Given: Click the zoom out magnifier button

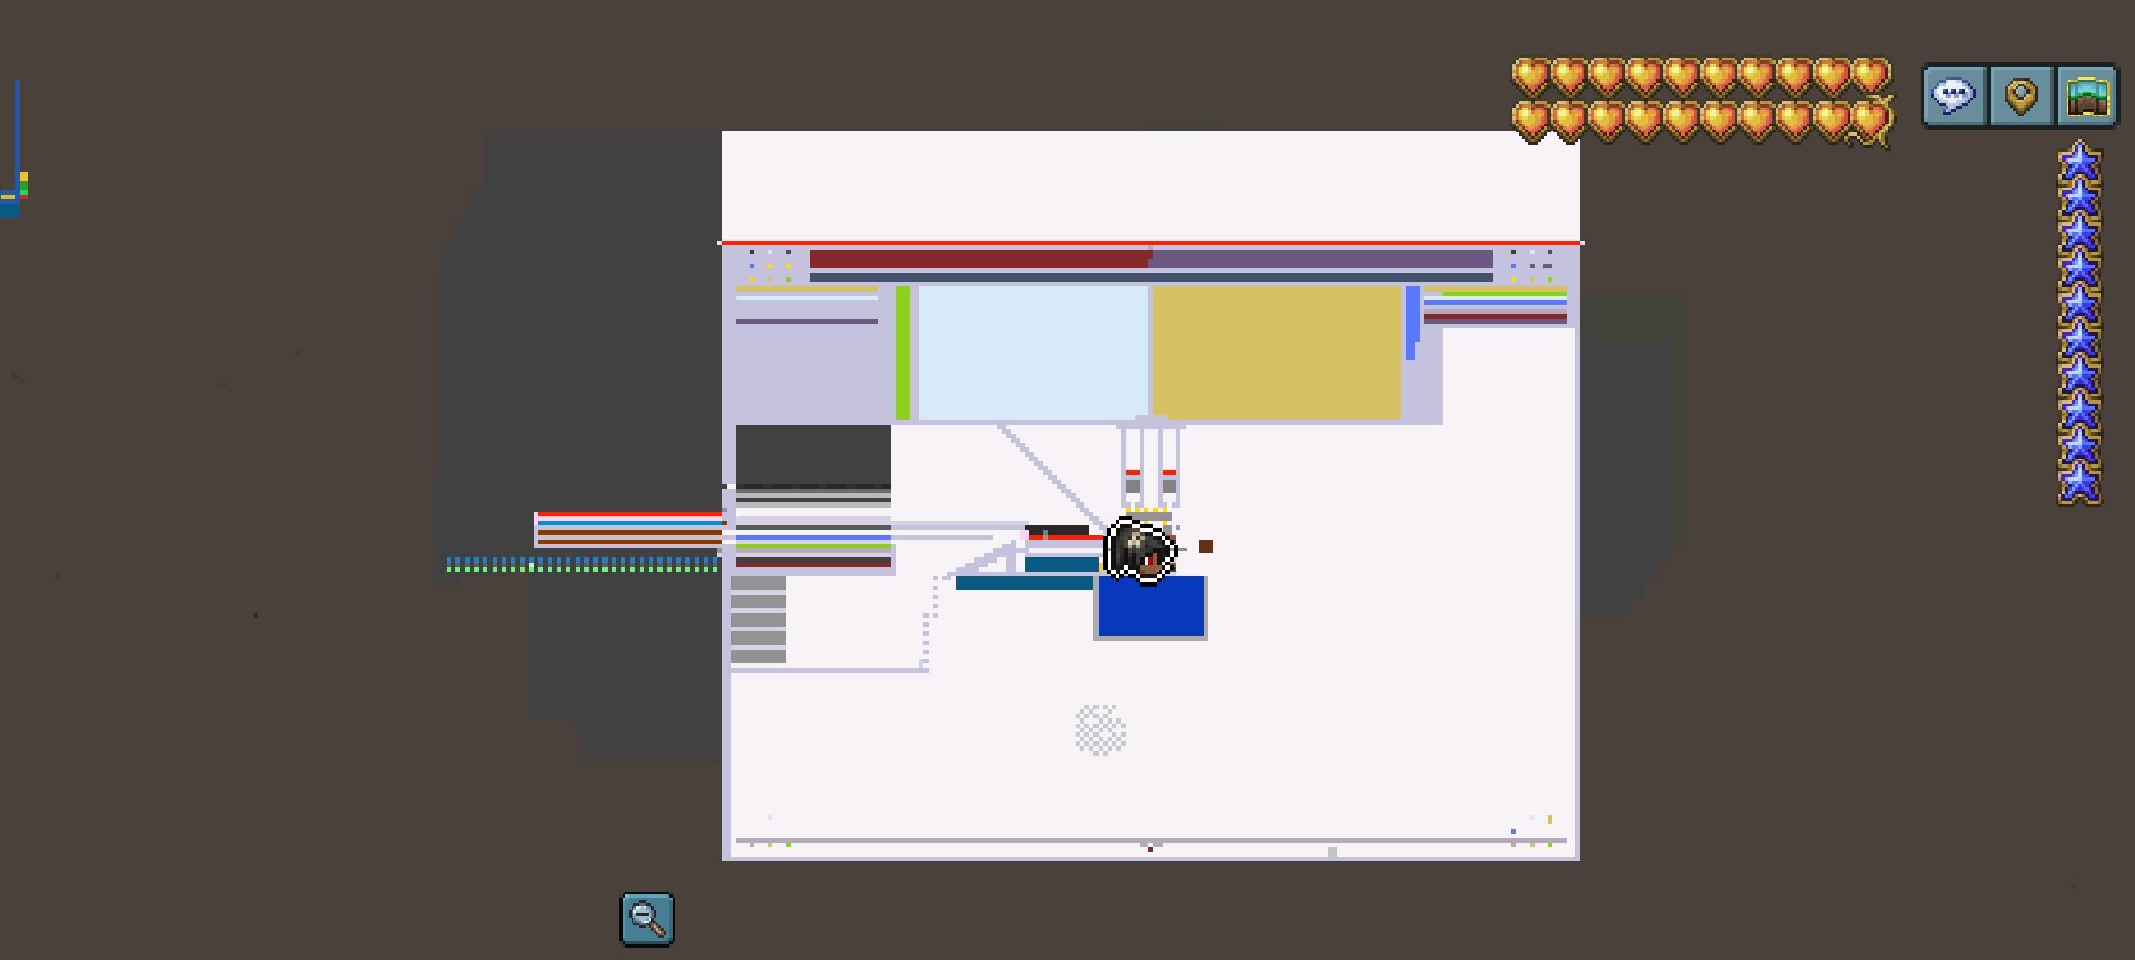Looking at the screenshot, I should click(x=647, y=919).
